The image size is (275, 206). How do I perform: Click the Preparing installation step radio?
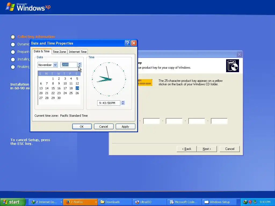[13, 52]
